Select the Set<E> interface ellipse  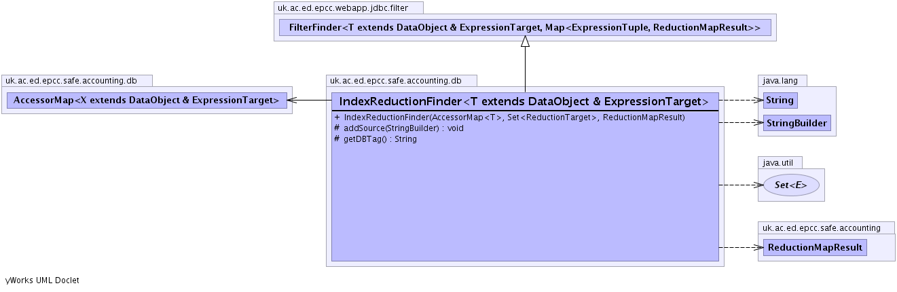point(791,185)
